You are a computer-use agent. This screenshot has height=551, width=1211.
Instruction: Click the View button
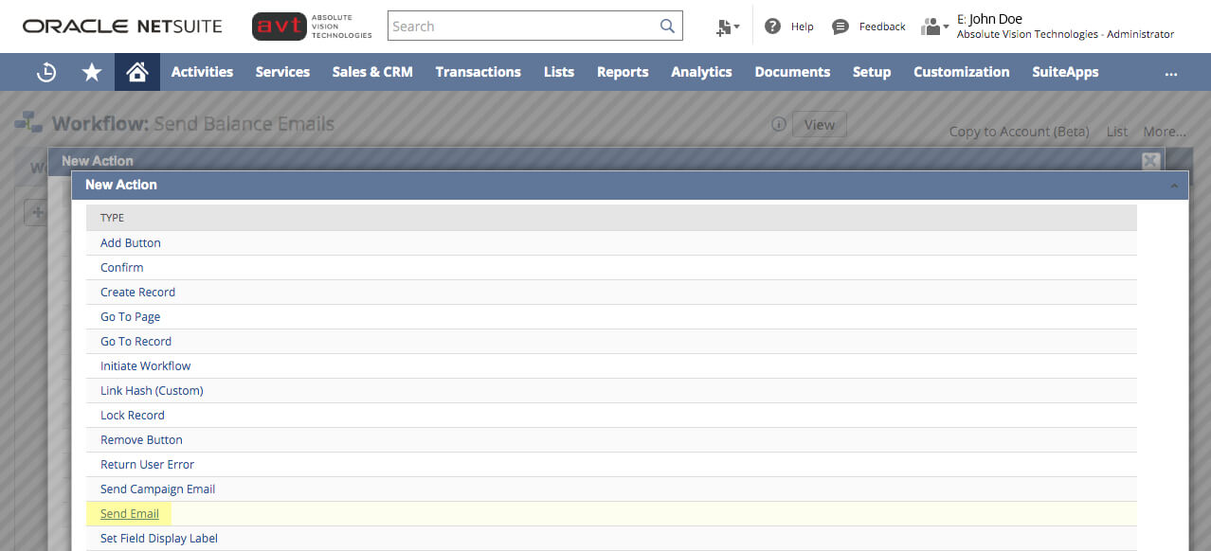[x=819, y=124]
